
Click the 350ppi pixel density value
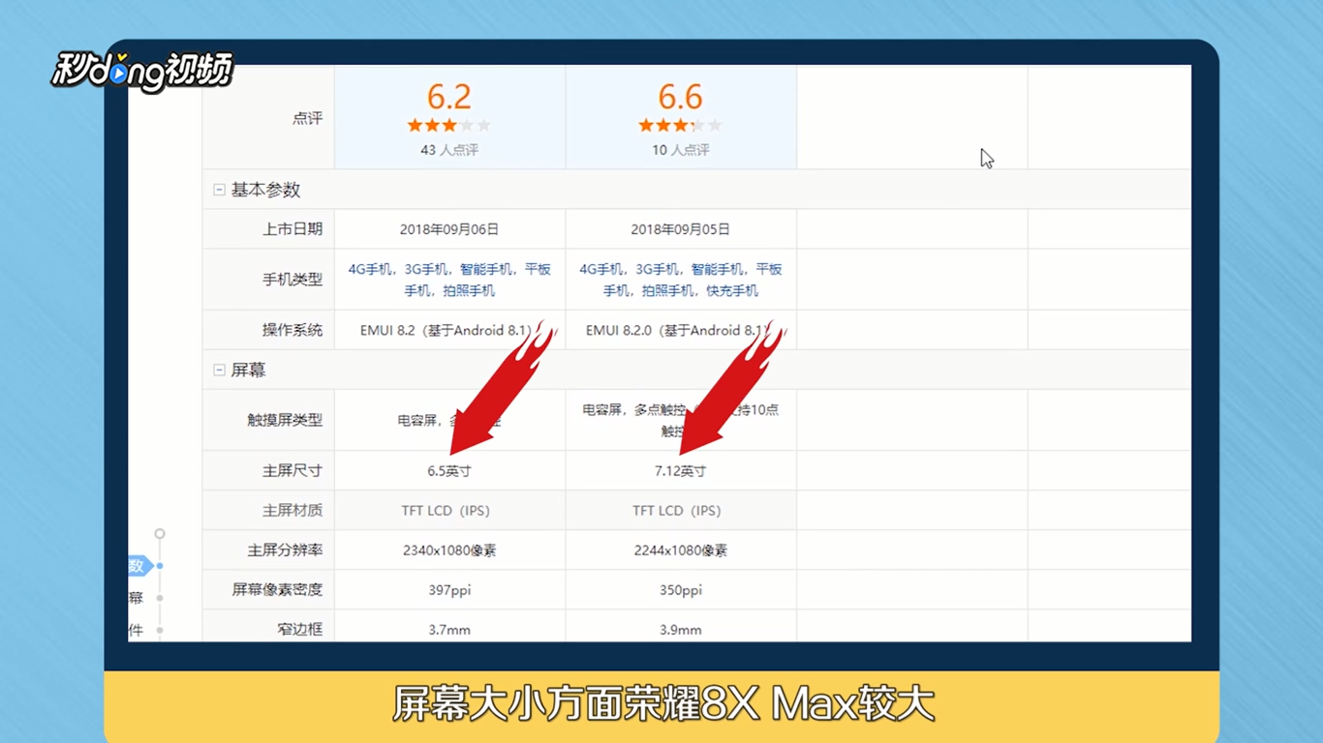(x=680, y=590)
